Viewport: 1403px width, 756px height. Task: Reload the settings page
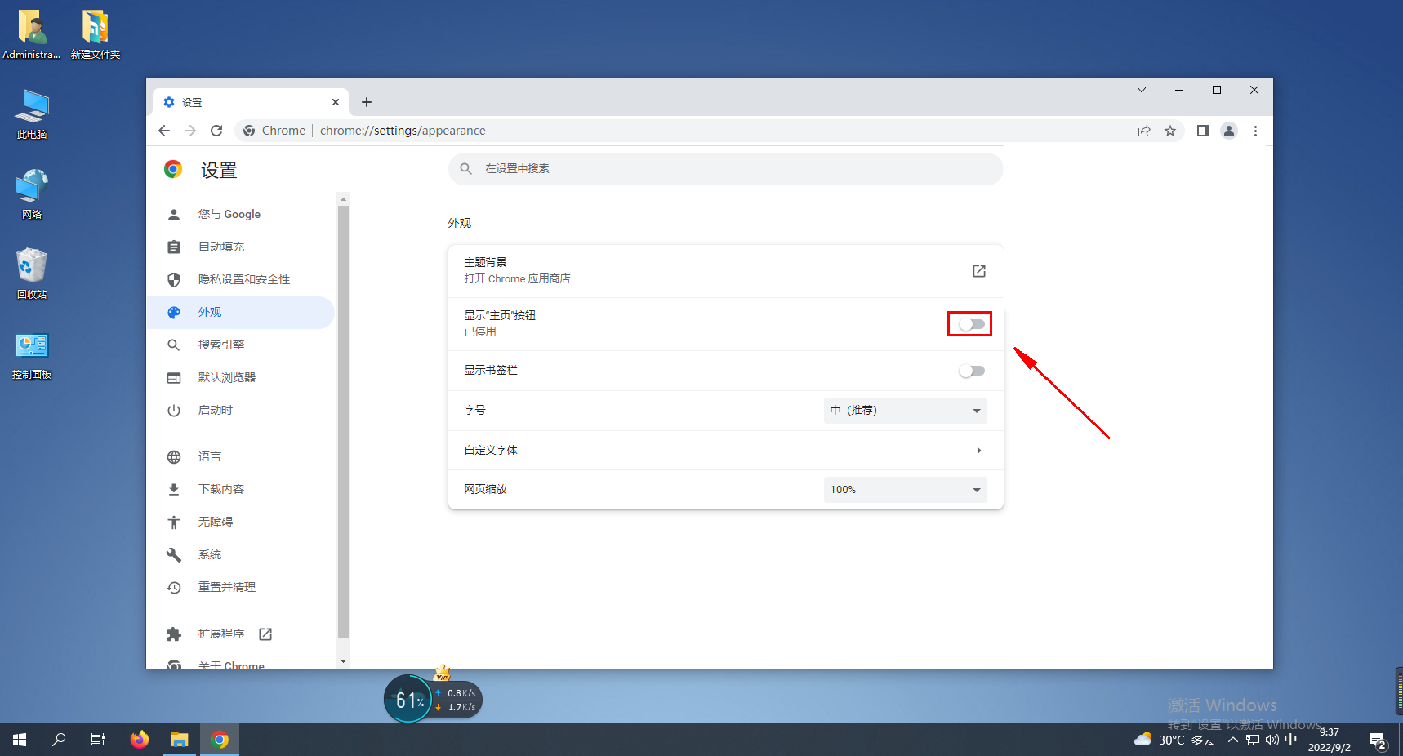click(x=216, y=131)
